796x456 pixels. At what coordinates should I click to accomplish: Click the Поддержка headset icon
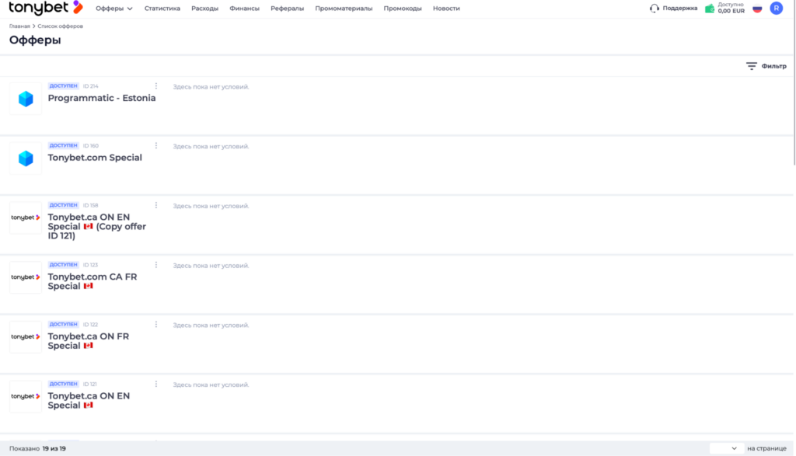[655, 8]
